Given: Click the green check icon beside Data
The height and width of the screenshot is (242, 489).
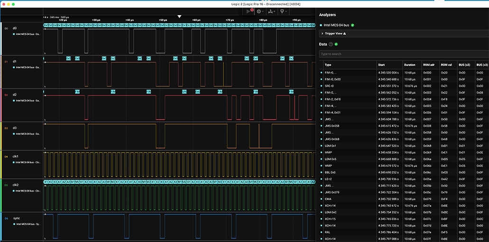Looking at the screenshot, I should tap(336, 44).
